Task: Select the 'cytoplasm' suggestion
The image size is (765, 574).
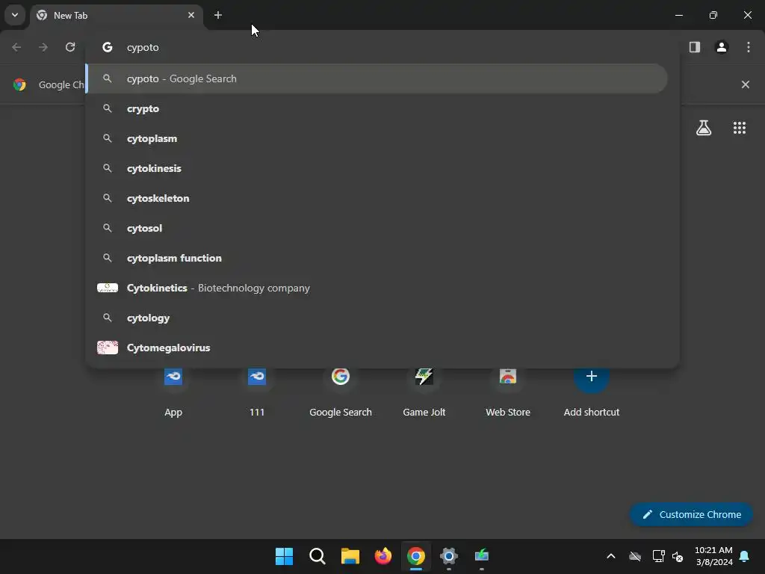Action: (377, 138)
